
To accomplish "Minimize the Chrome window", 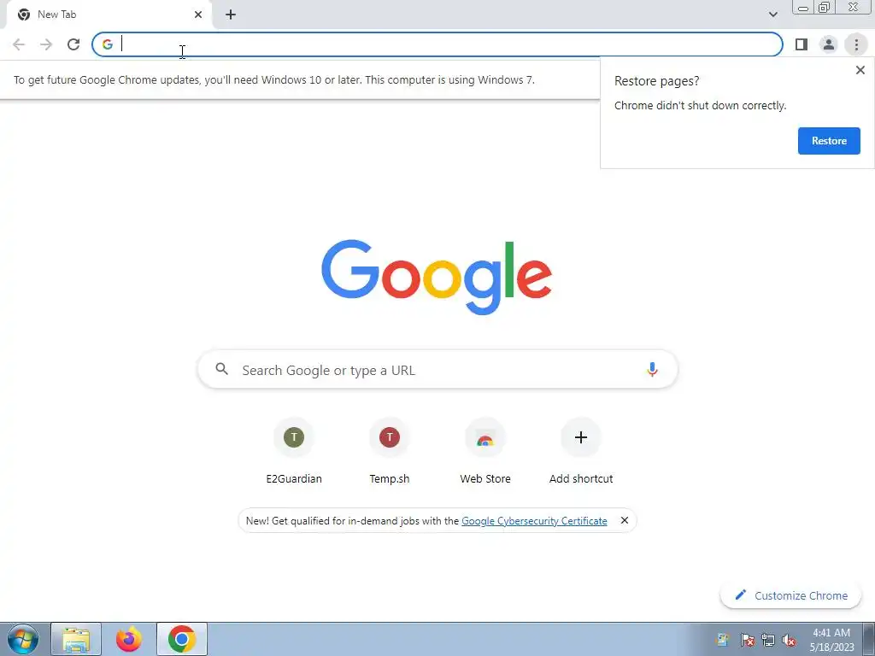I will (x=803, y=7).
